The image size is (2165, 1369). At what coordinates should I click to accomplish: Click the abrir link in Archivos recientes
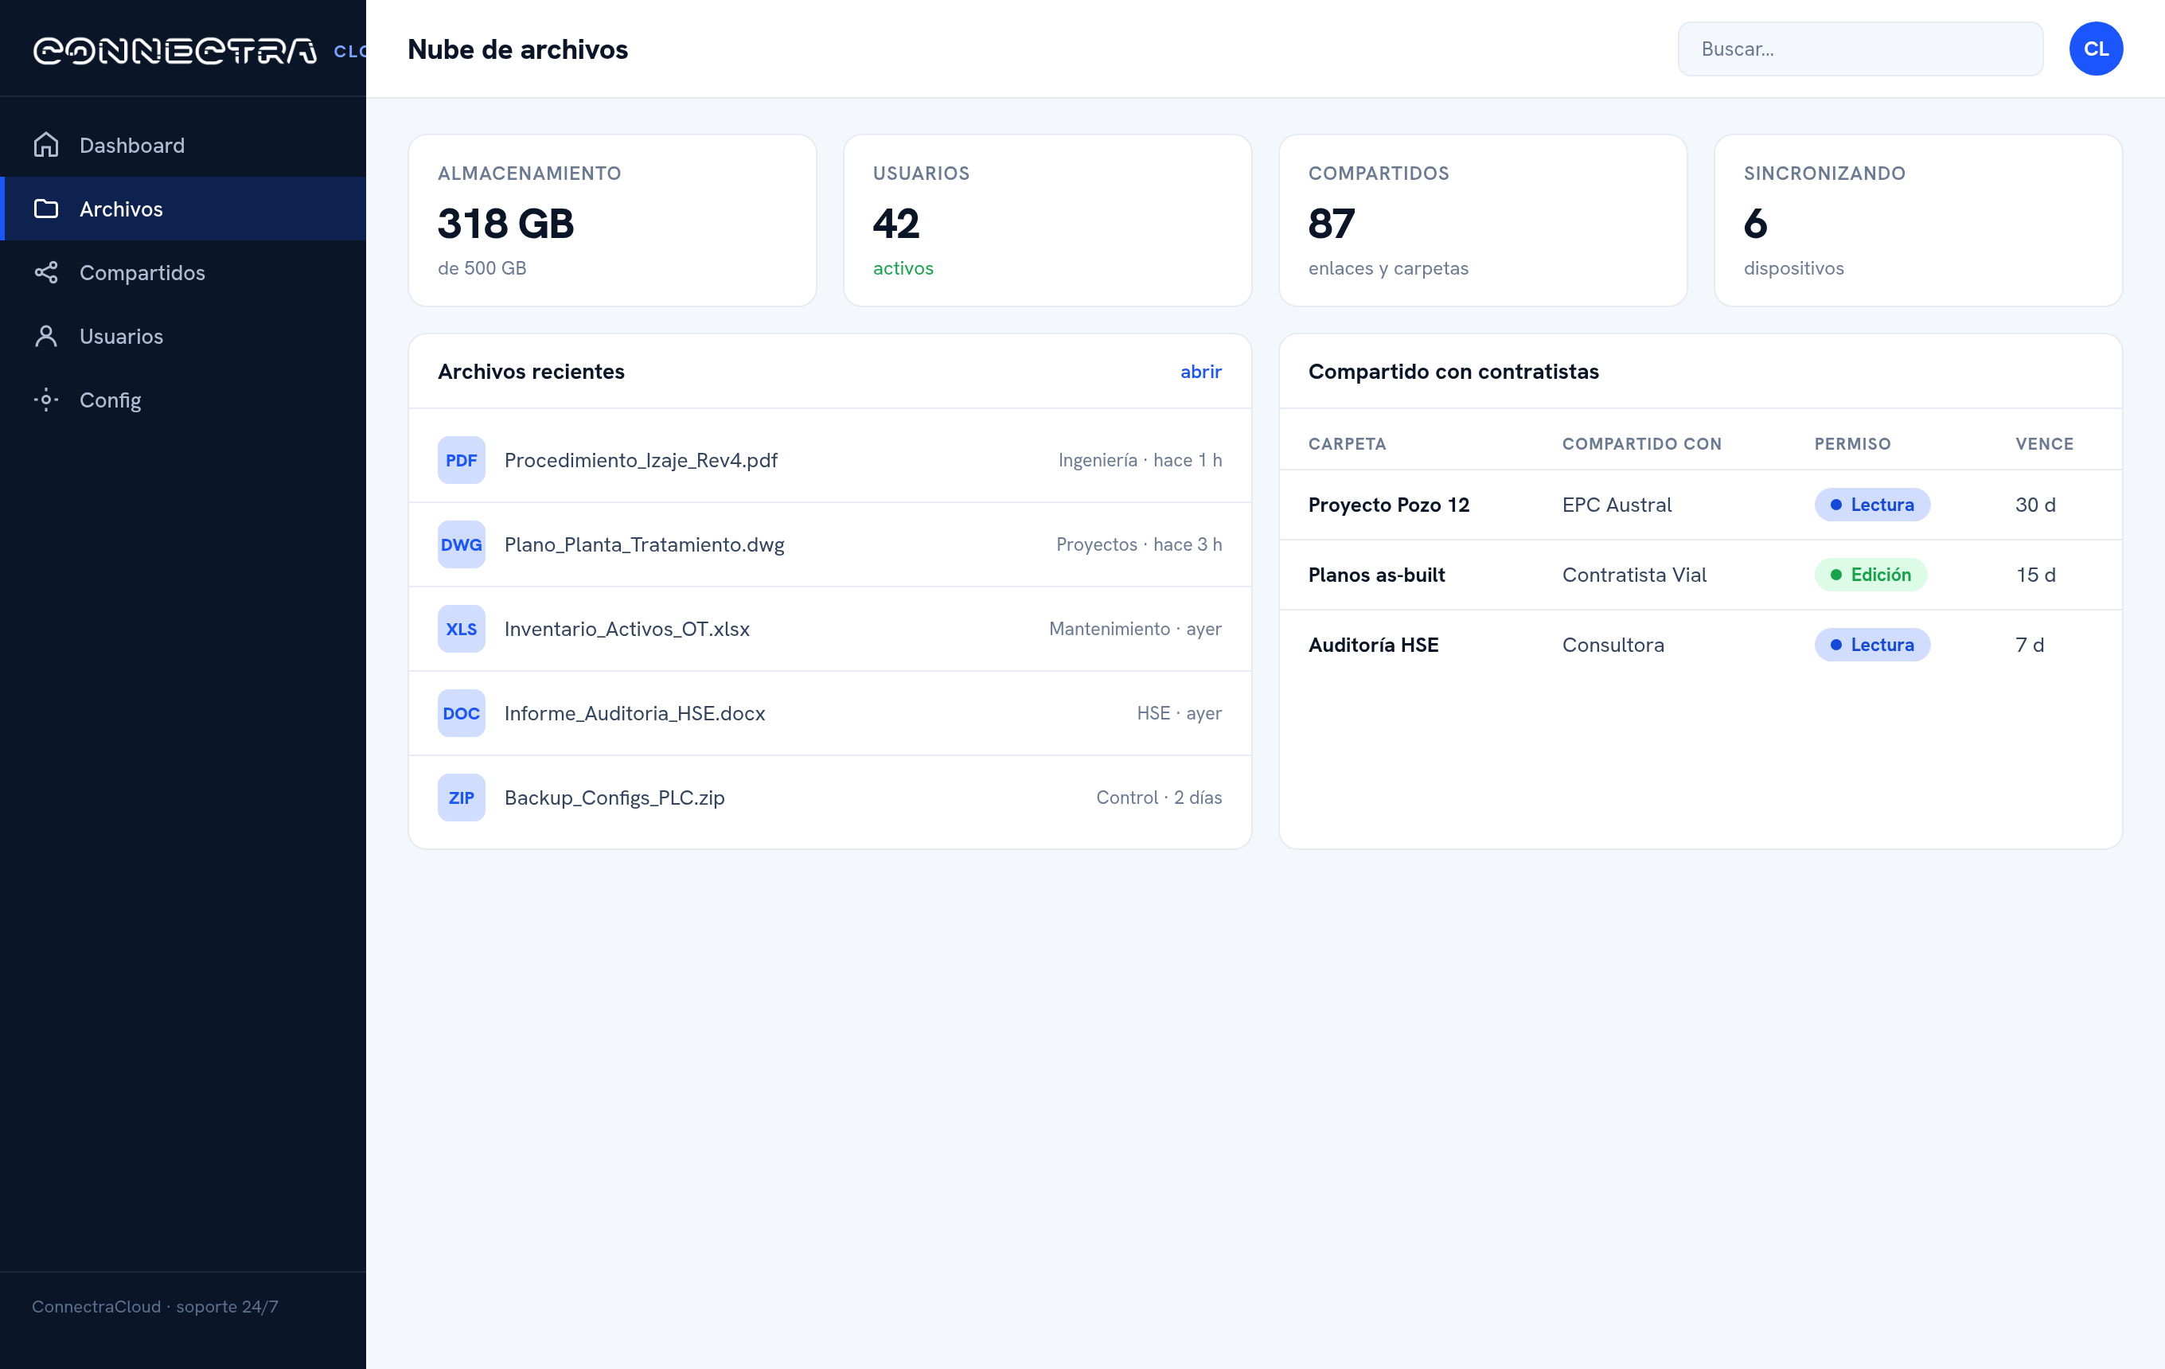pos(1200,371)
